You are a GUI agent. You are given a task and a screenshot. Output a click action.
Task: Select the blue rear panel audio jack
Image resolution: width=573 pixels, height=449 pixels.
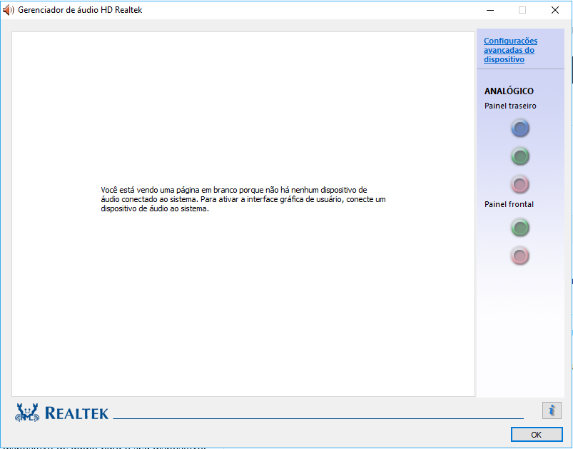click(520, 128)
